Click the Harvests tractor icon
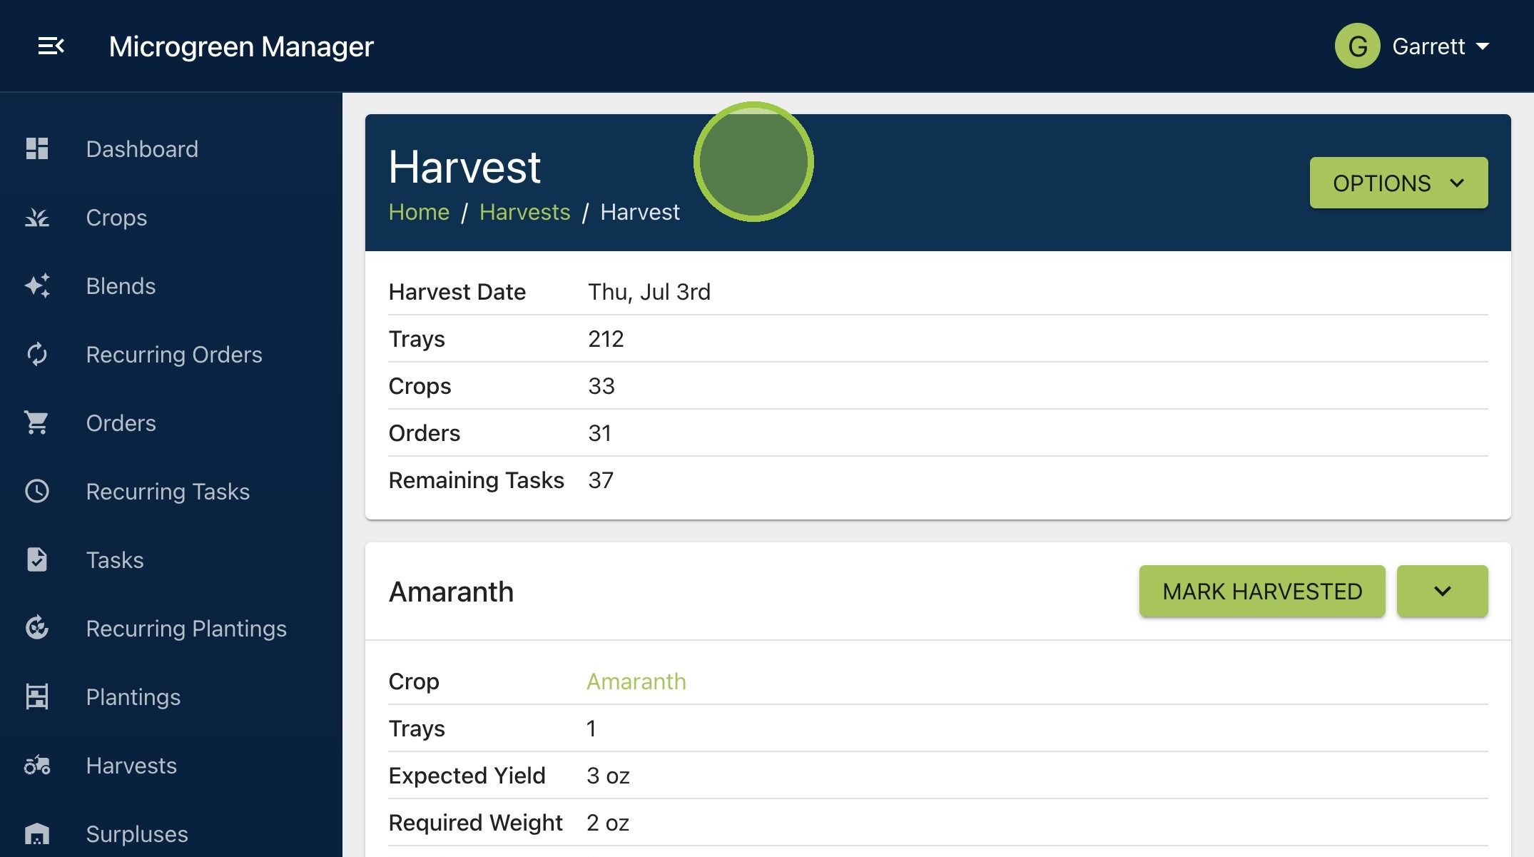Screen dimensions: 1534x857 point(37,766)
